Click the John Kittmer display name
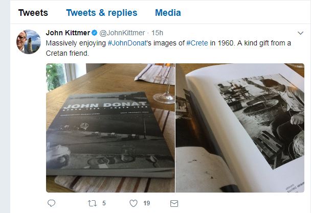Screen dimensions: 311x213 point(68,33)
